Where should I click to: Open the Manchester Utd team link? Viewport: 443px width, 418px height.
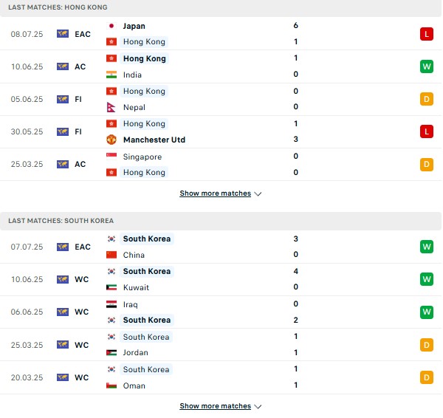click(154, 140)
